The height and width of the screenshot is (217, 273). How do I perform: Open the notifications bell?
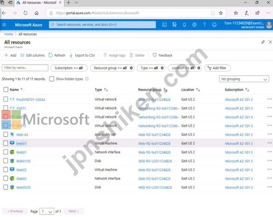click(184, 25)
